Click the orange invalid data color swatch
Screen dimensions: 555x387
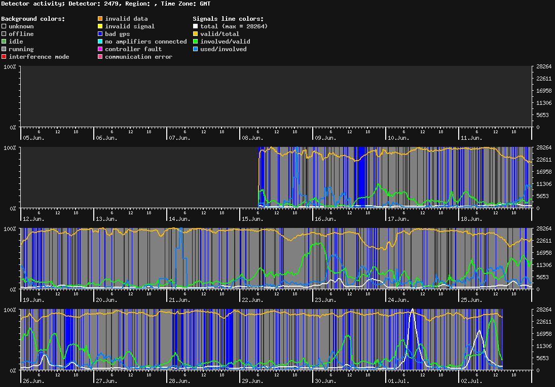[x=100, y=18]
